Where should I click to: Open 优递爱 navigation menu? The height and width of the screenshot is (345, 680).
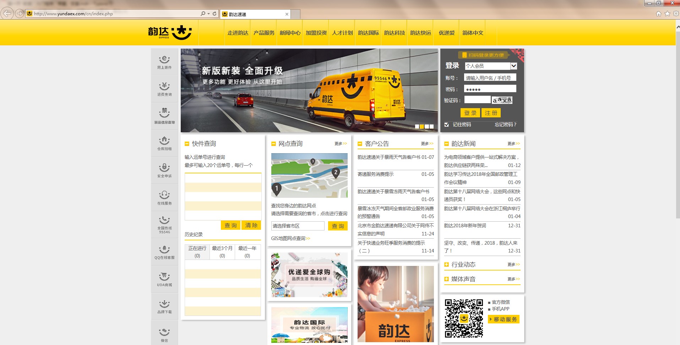[447, 33]
